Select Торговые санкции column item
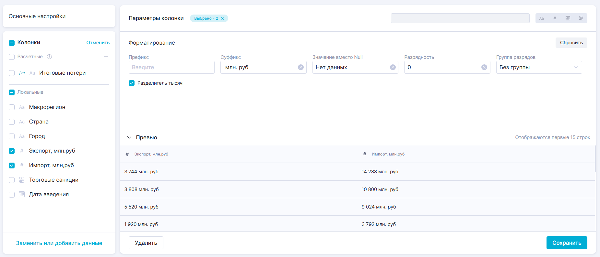Image resolution: width=600 pixels, height=257 pixels. tap(53, 180)
